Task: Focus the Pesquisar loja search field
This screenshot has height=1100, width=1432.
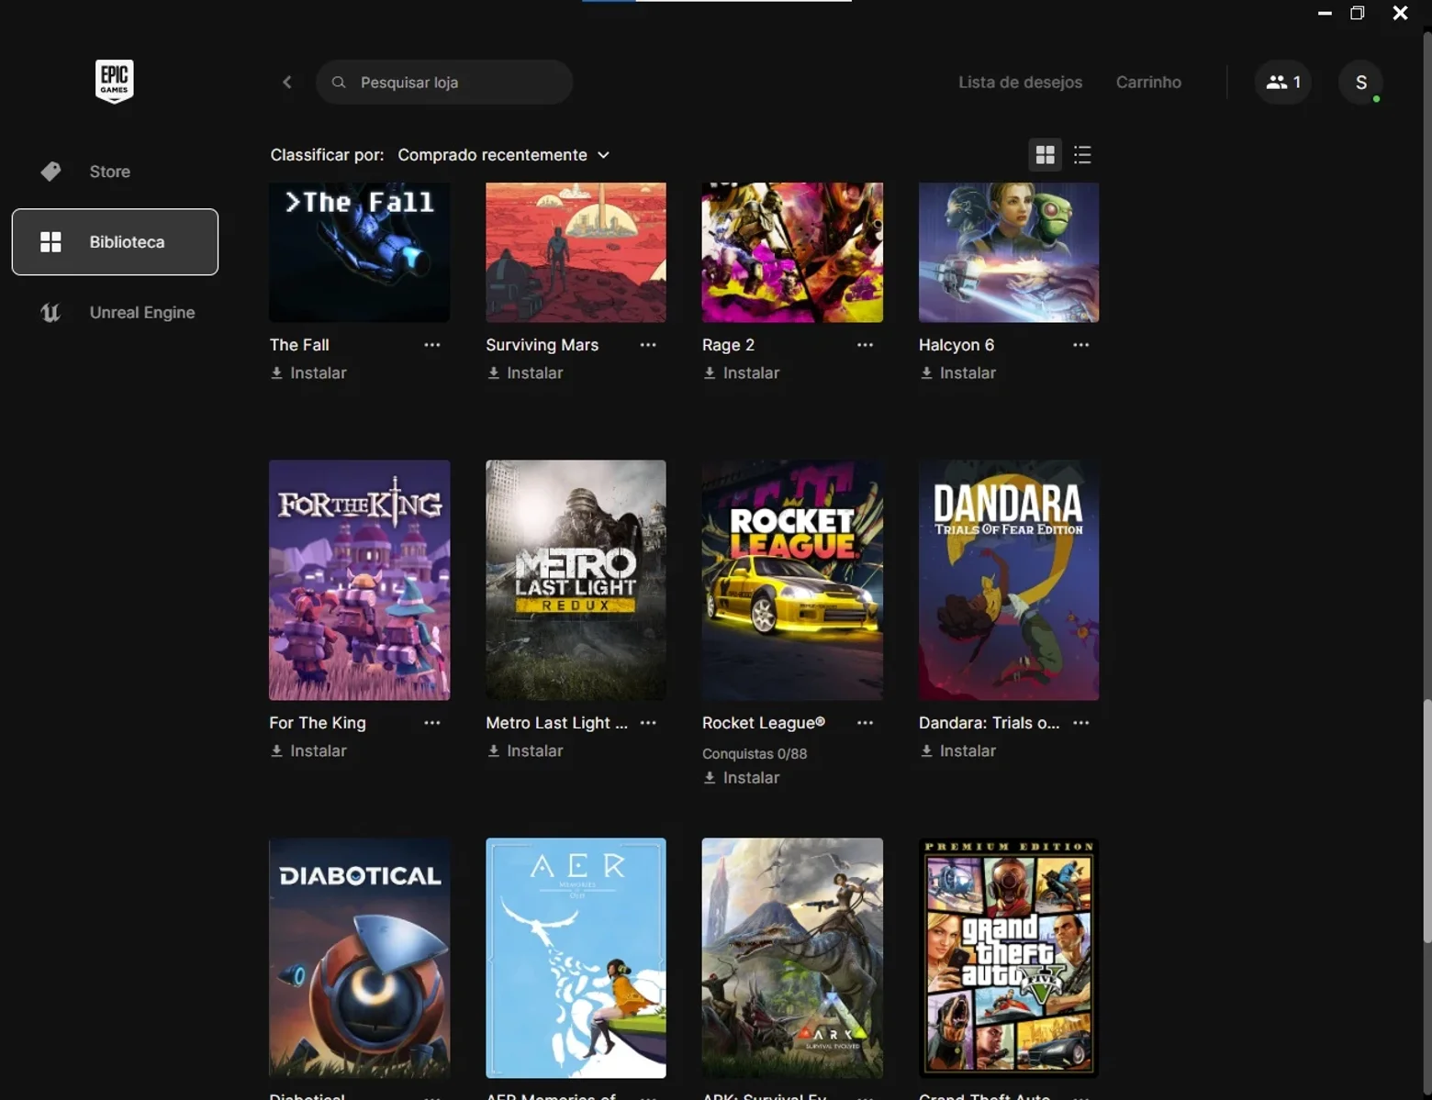Action: pos(444,83)
